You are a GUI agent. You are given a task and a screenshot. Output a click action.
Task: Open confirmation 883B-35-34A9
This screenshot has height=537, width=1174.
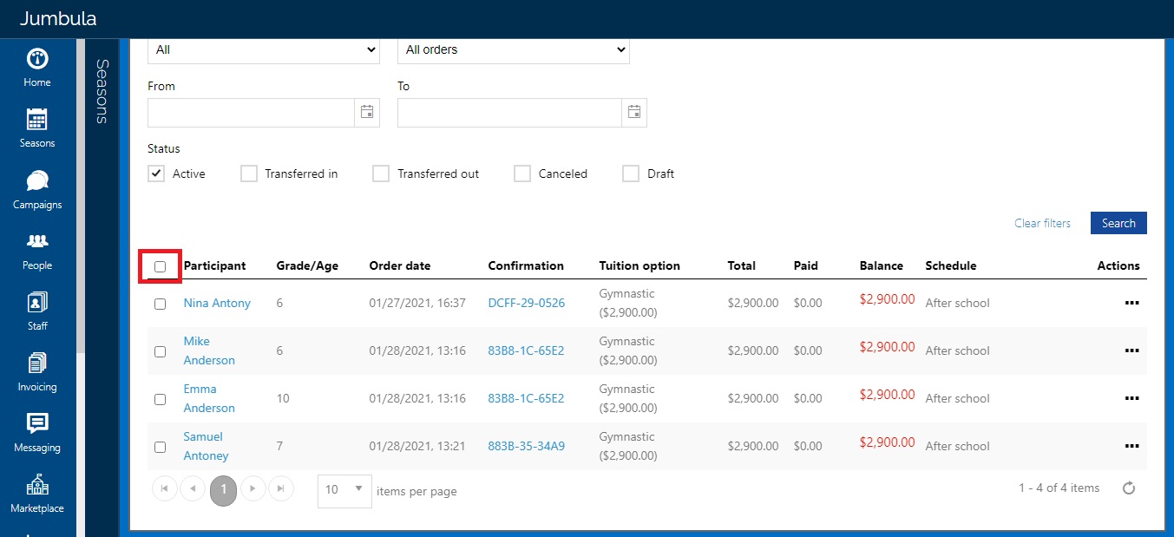[526, 446]
